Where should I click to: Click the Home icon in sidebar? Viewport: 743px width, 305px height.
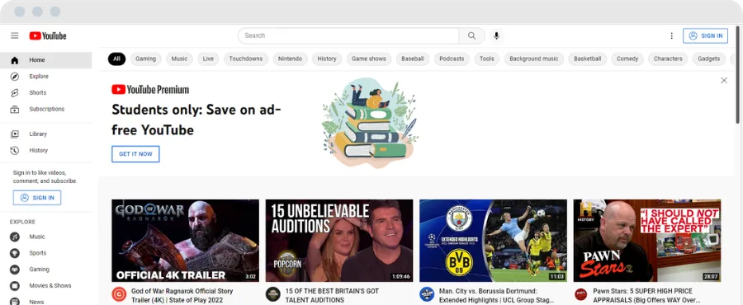15,60
